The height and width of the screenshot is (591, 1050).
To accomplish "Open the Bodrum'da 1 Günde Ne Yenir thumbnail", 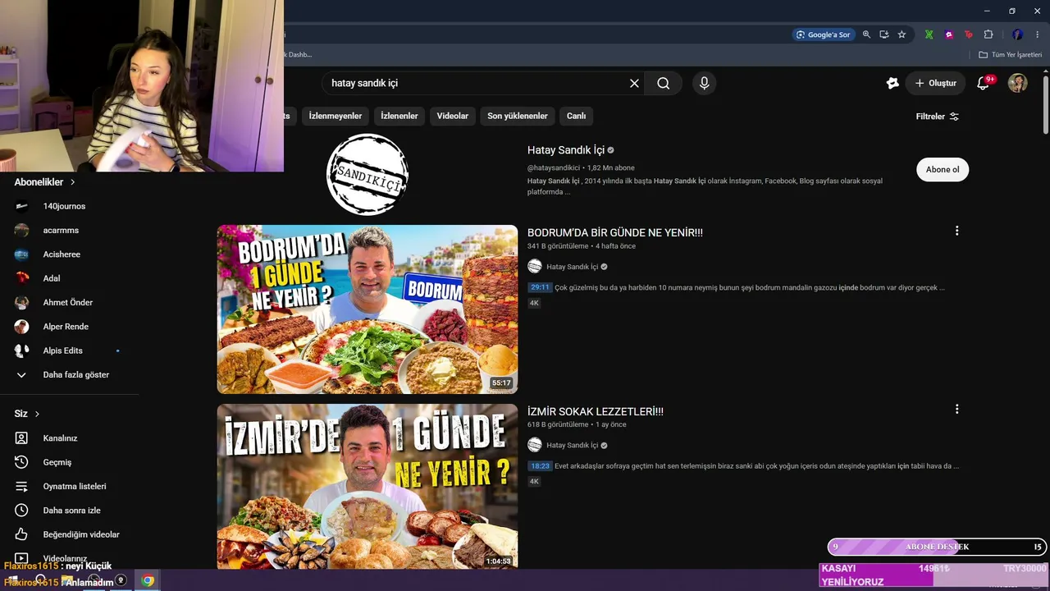I will point(367,309).
